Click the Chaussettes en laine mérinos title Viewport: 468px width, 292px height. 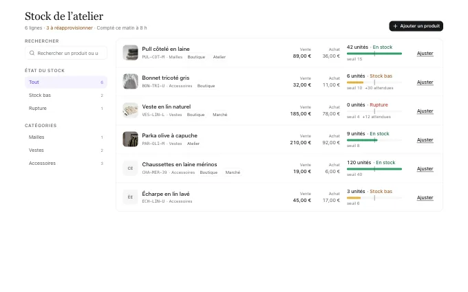pos(180,164)
